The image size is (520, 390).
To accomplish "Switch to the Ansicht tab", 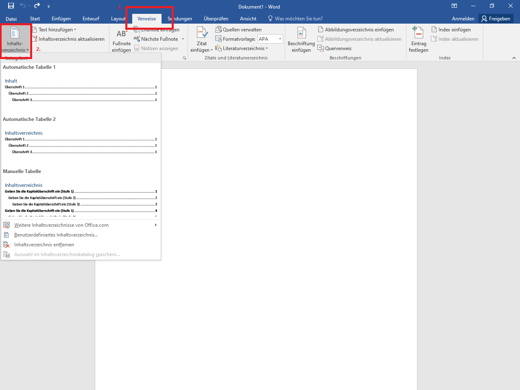I will click(x=248, y=19).
